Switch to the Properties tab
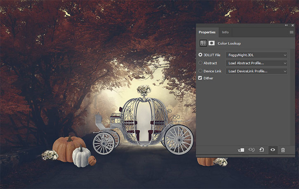The image size is (299, 189). (207, 32)
